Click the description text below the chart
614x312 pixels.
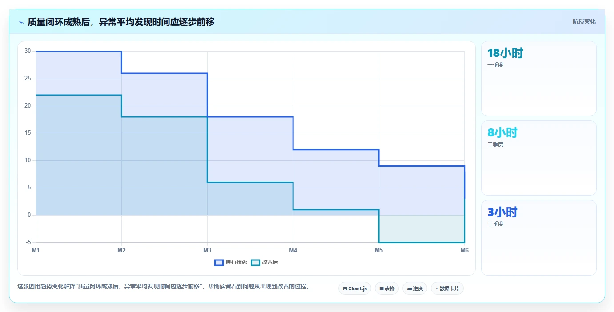coord(163,286)
